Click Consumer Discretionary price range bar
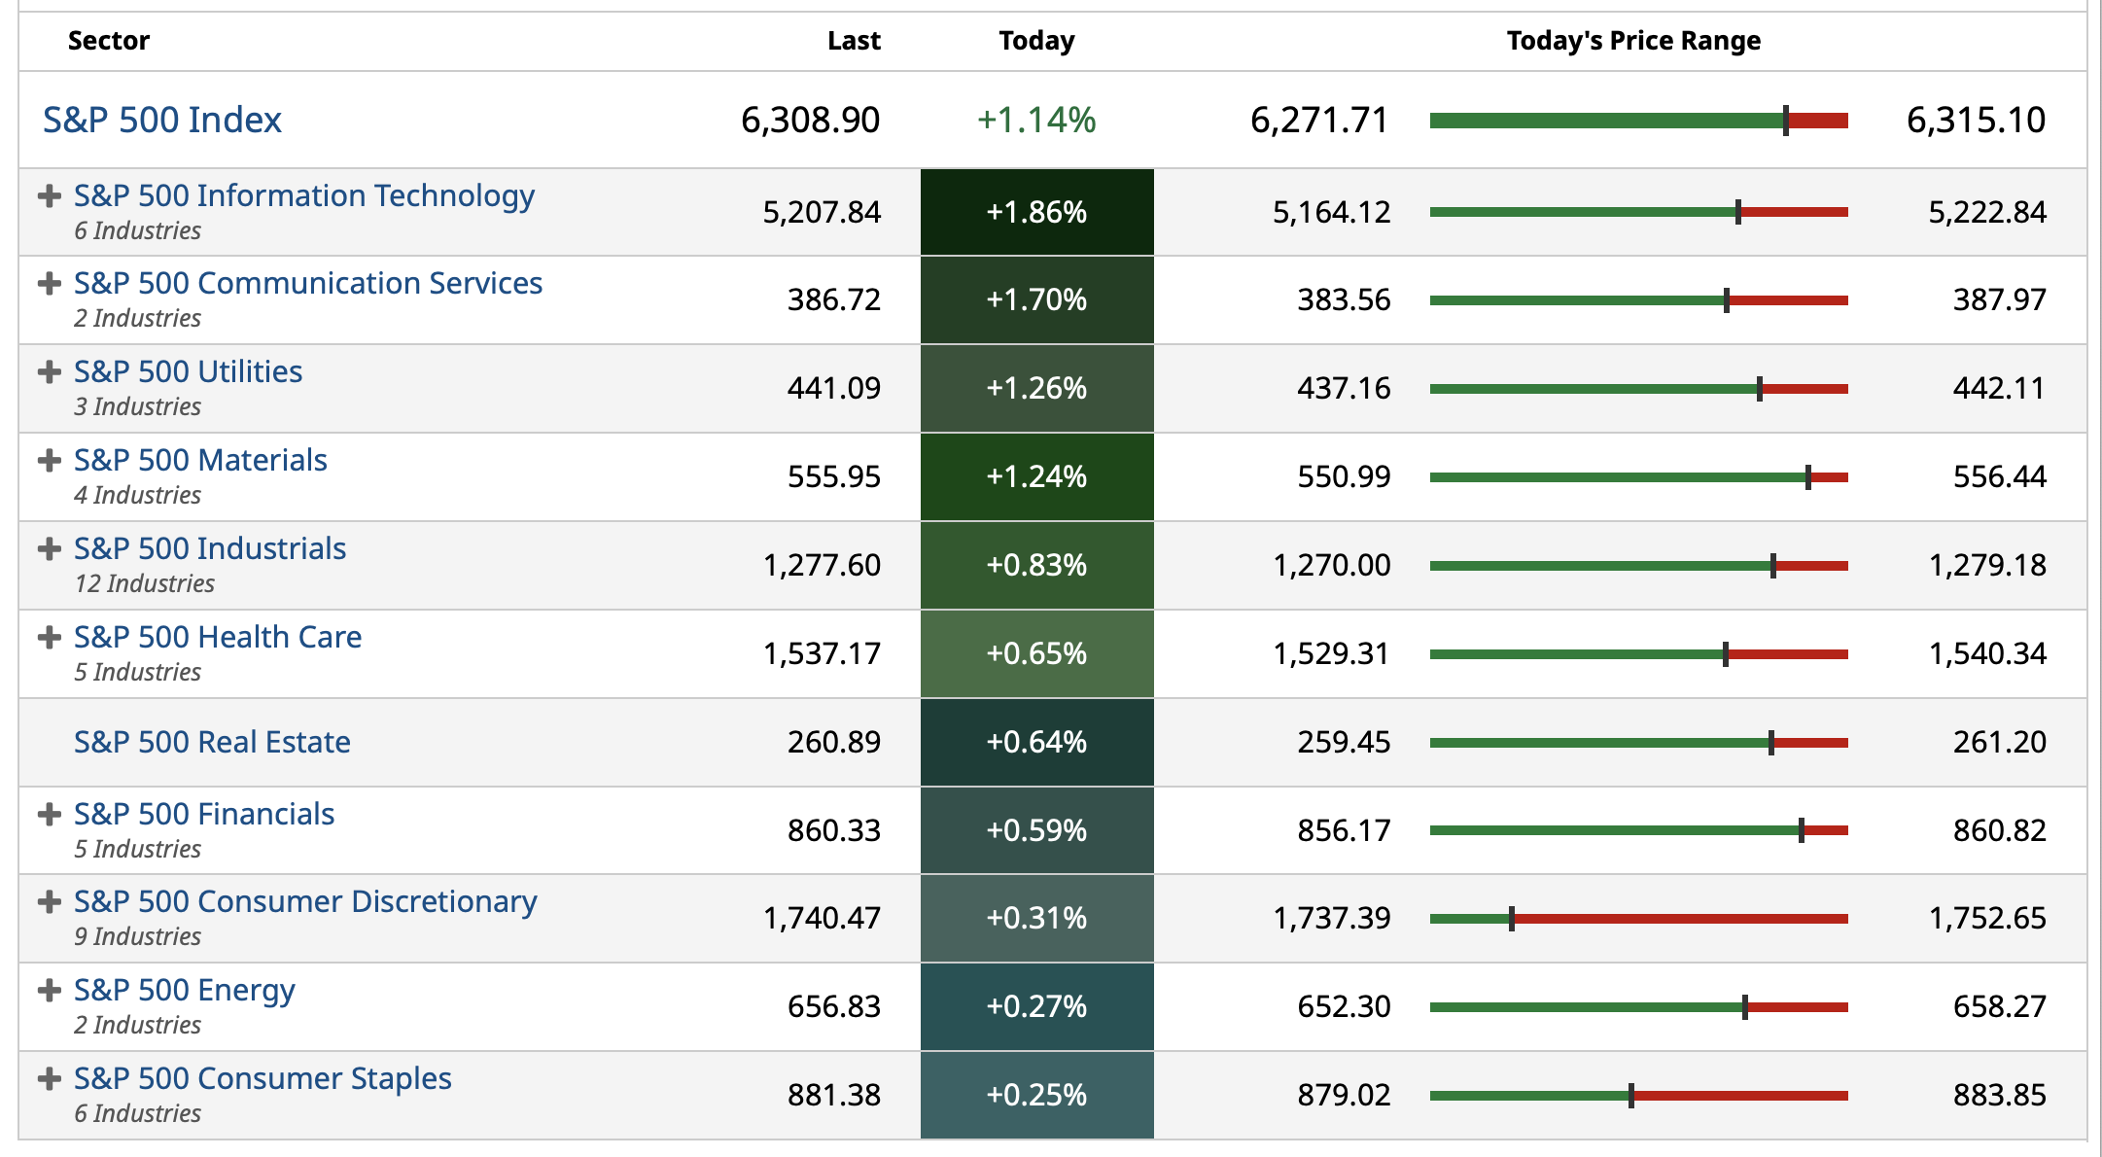This screenshot has width=2102, height=1157. click(1638, 919)
